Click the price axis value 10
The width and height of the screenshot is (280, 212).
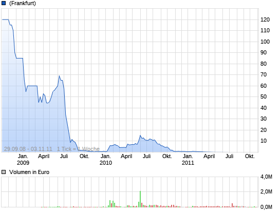tap(264, 141)
